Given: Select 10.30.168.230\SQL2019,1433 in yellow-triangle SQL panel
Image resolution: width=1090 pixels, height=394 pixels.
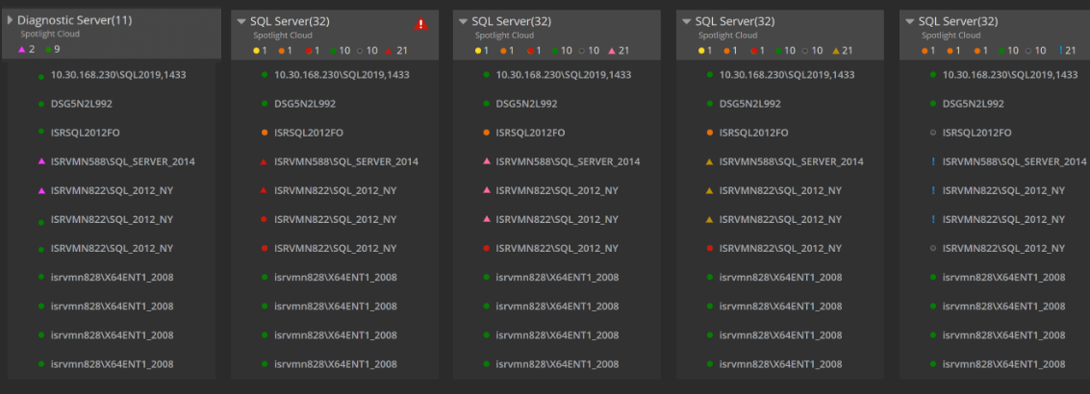Looking at the screenshot, I should [787, 74].
